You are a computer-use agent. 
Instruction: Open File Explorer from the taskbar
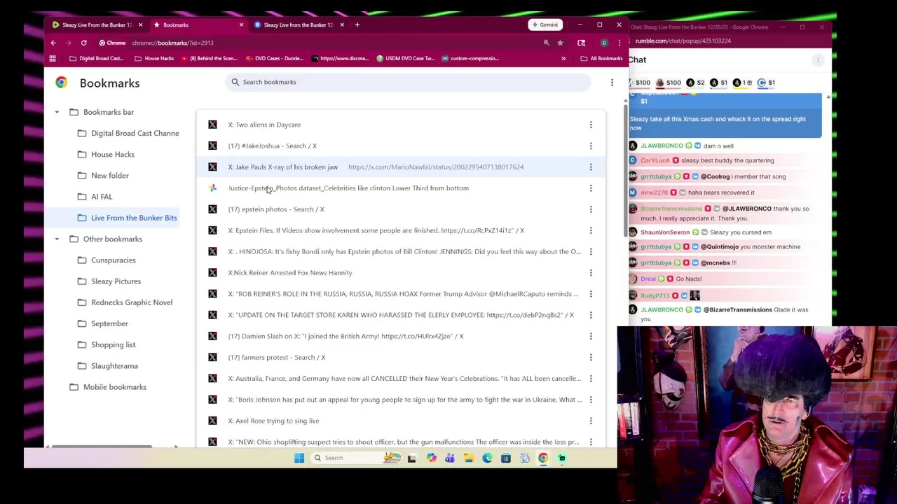(468, 458)
